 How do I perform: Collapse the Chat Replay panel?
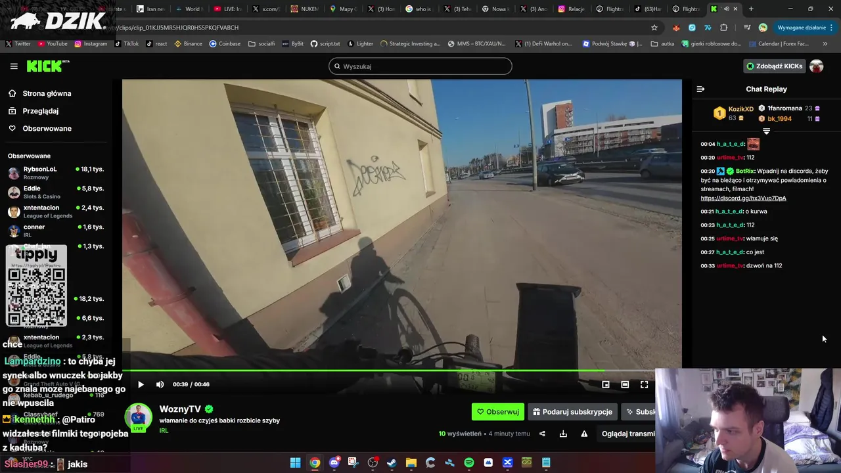700,89
